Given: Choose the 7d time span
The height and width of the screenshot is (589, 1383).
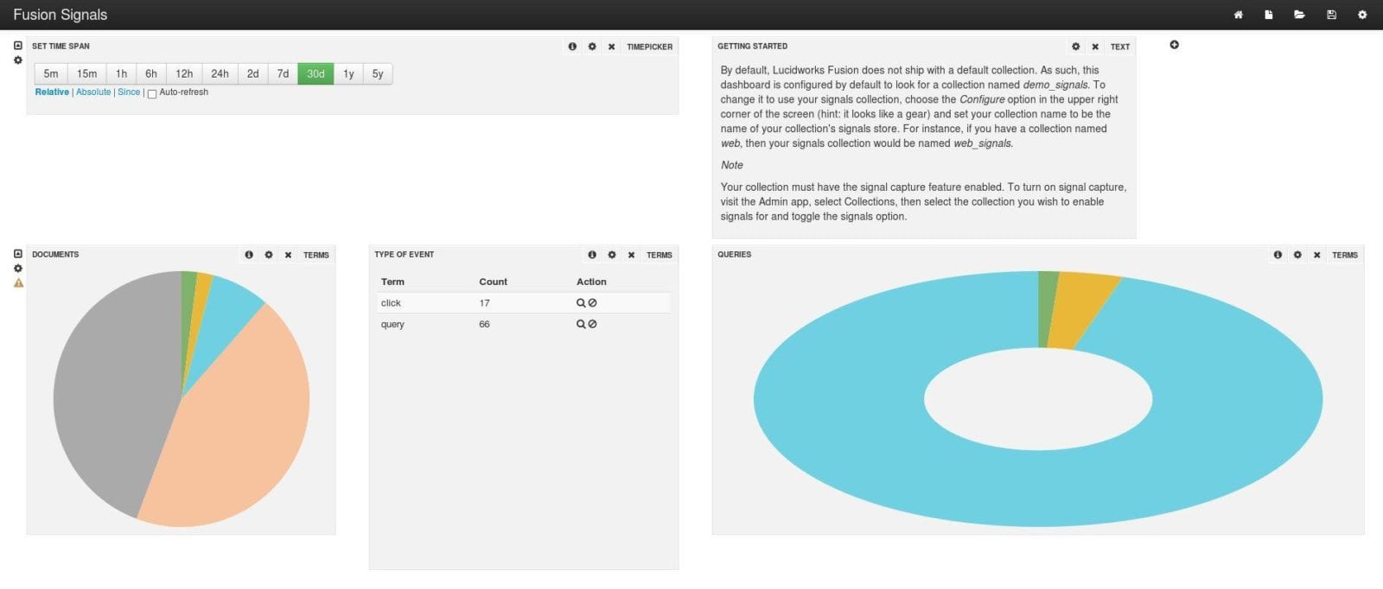Looking at the screenshot, I should [283, 73].
